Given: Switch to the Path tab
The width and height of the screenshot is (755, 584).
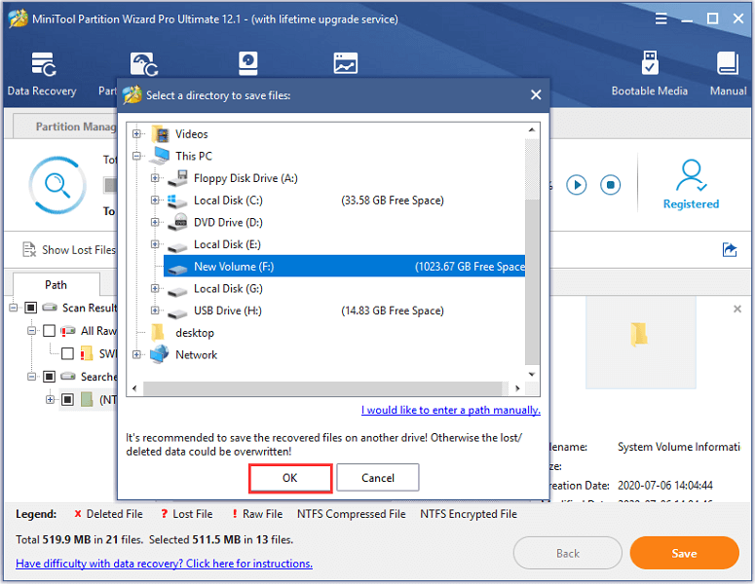Looking at the screenshot, I should [56, 285].
